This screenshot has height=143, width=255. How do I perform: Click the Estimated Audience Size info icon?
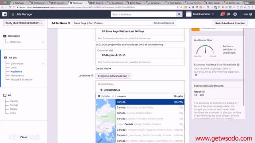coord(238,64)
